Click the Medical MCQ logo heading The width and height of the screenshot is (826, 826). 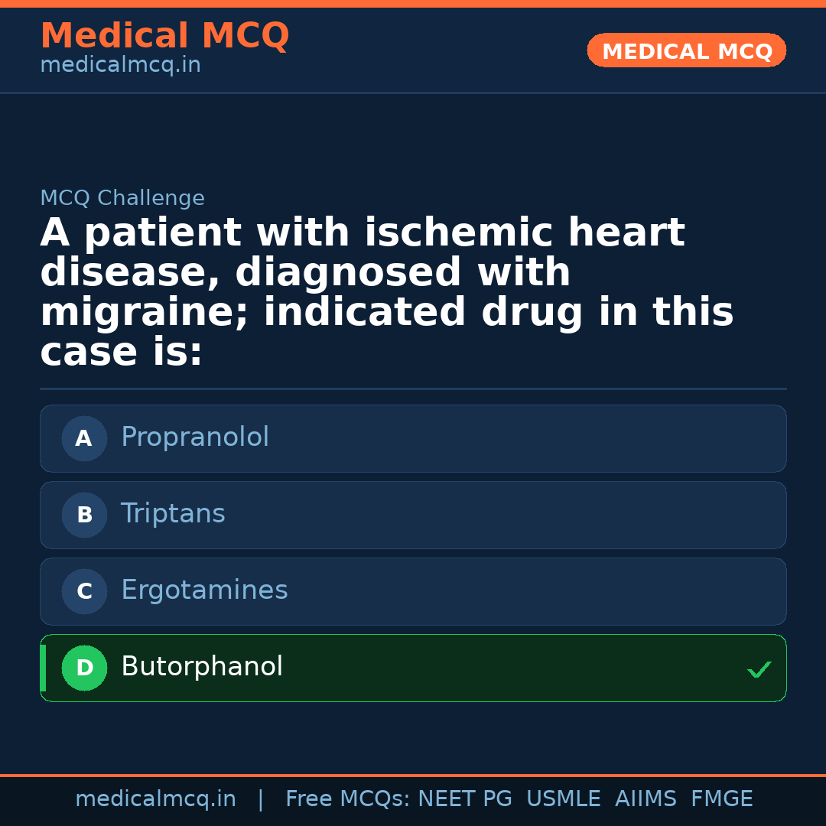(164, 35)
